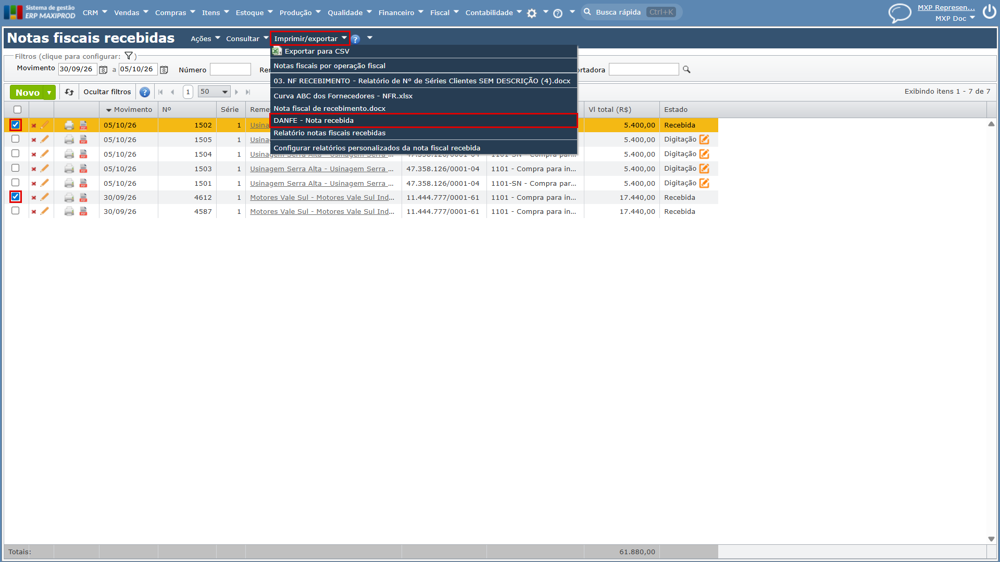1000x562 pixels.
Task: Click the filter funnel icon
Action: pyautogui.click(x=129, y=56)
